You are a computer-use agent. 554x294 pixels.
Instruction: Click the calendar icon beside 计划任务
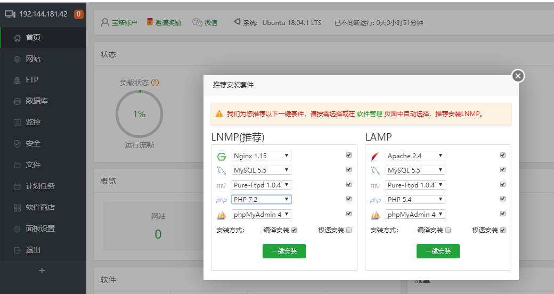[17, 186]
